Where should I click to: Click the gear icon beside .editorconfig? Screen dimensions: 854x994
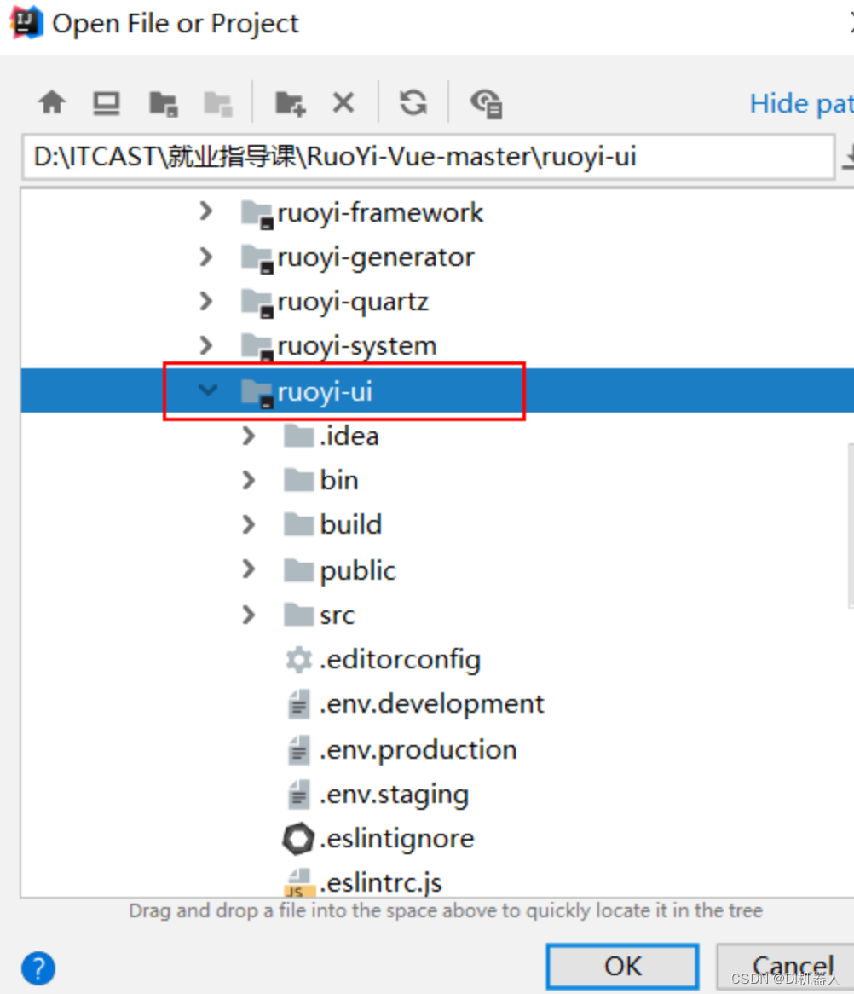click(x=298, y=660)
